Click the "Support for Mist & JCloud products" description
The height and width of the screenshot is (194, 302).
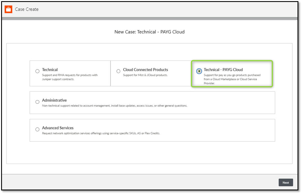[x=145, y=75]
